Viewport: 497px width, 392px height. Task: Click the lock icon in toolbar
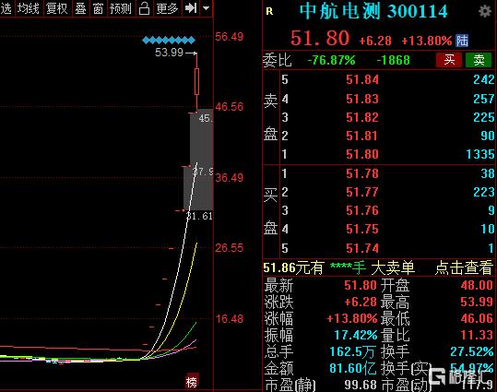click(x=144, y=8)
